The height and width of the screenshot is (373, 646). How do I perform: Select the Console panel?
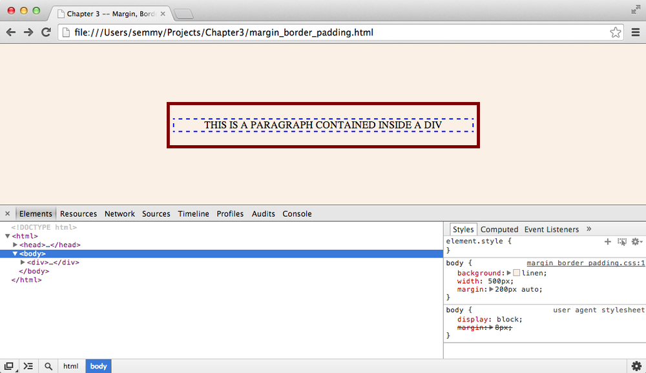(297, 214)
